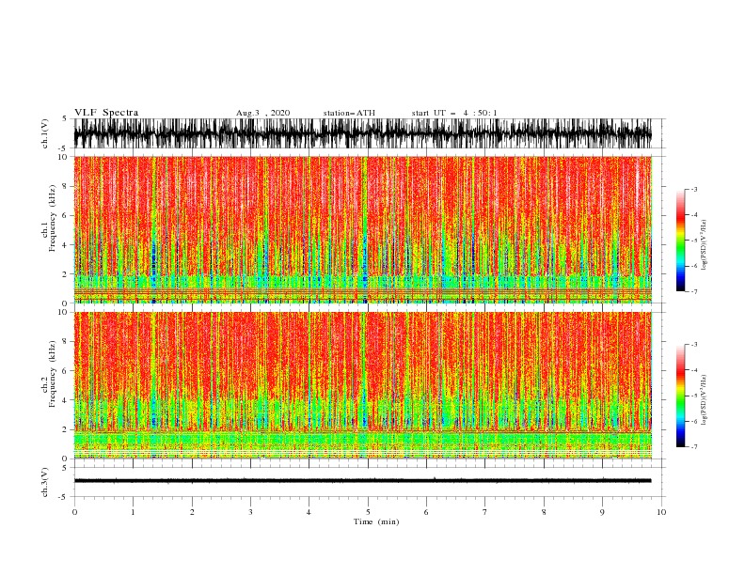Viewport: 745px width, 575px height.
Task: Click the ch.1 voltage waveform trace
Action: pyautogui.click(x=362, y=133)
